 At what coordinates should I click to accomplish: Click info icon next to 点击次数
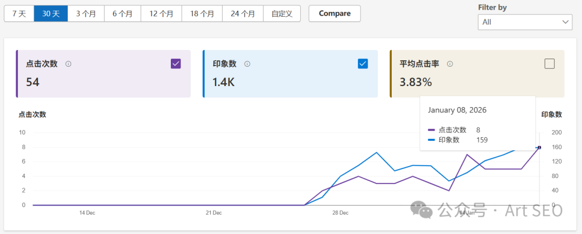click(68, 64)
